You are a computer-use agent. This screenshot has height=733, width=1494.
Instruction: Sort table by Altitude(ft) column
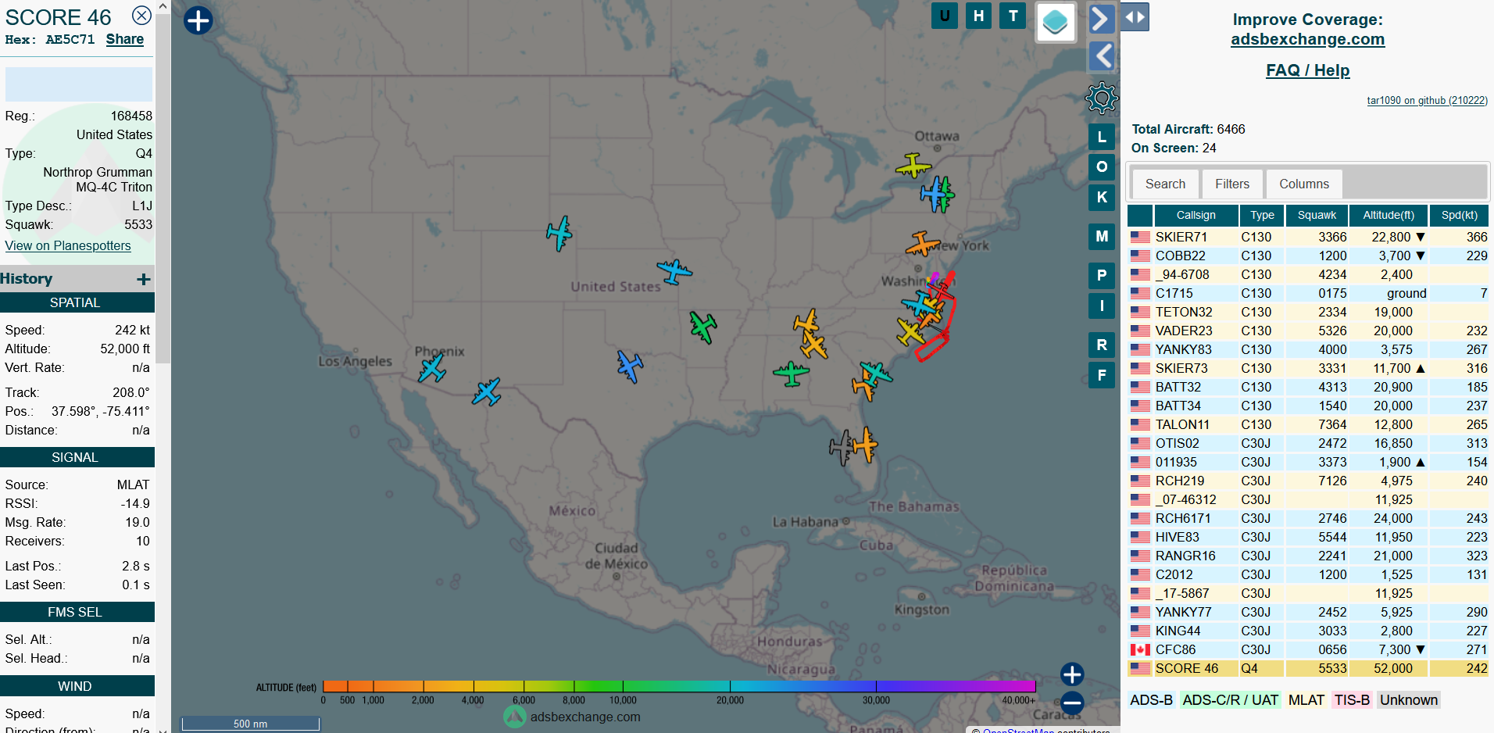(x=1389, y=215)
